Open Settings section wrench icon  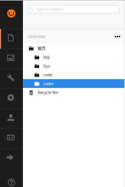(x=11, y=78)
